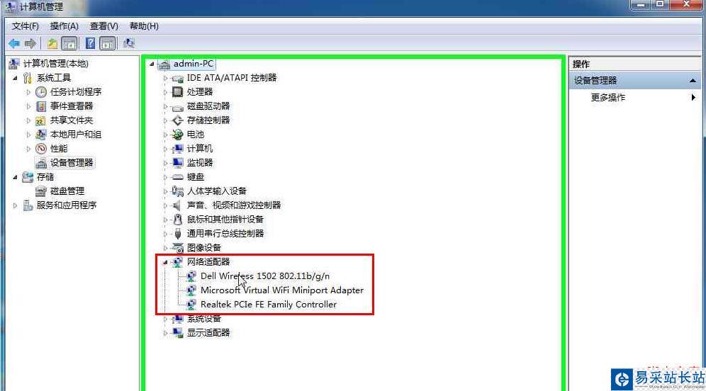
Task: Expand 服务和应用程序 in left tree
Action: [16, 205]
